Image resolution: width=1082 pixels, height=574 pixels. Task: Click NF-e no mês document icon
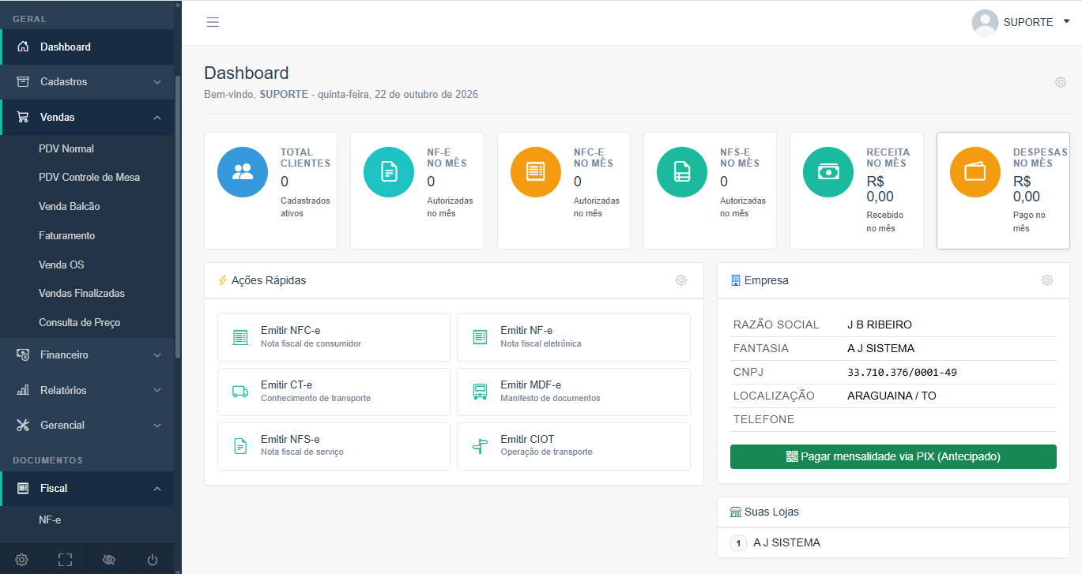pyautogui.click(x=389, y=172)
